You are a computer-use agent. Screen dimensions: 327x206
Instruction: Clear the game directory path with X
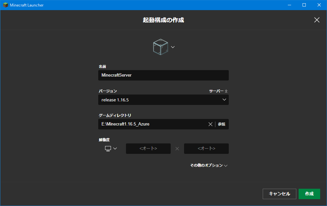click(210, 124)
